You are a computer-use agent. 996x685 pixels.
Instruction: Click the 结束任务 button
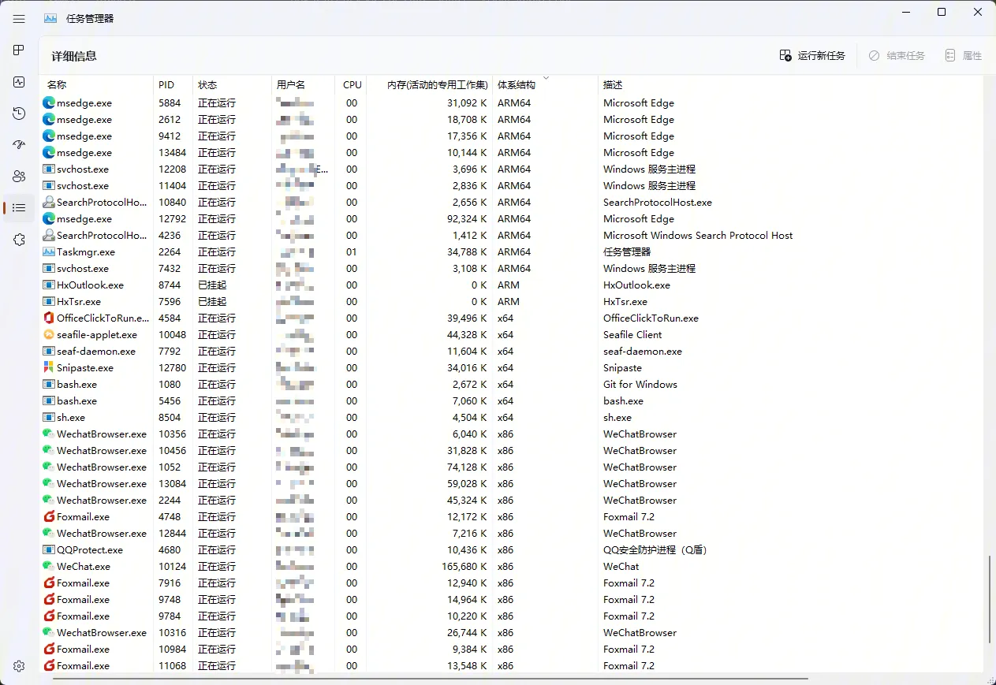coord(897,56)
